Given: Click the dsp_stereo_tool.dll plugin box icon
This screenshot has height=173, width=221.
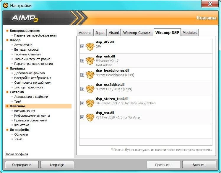Looking at the screenshot, I should point(90,103).
